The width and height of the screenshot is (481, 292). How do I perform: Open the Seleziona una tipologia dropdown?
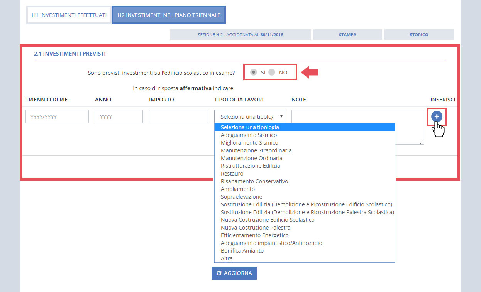coord(249,116)
